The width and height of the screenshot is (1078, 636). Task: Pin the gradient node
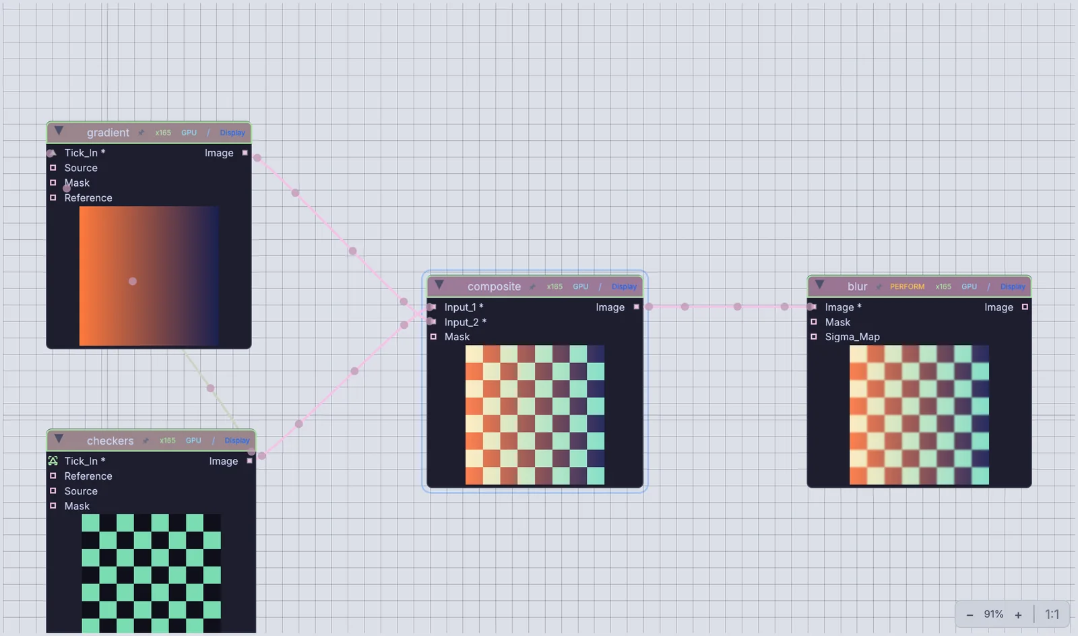click(141, 133)
